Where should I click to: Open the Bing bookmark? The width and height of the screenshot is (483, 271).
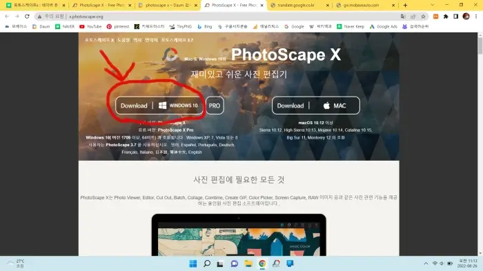pos(205,26)
